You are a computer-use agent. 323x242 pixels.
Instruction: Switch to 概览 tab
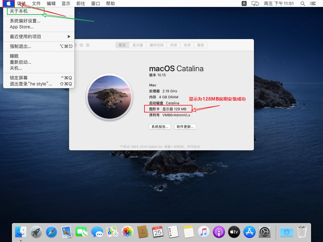[122, 45]
